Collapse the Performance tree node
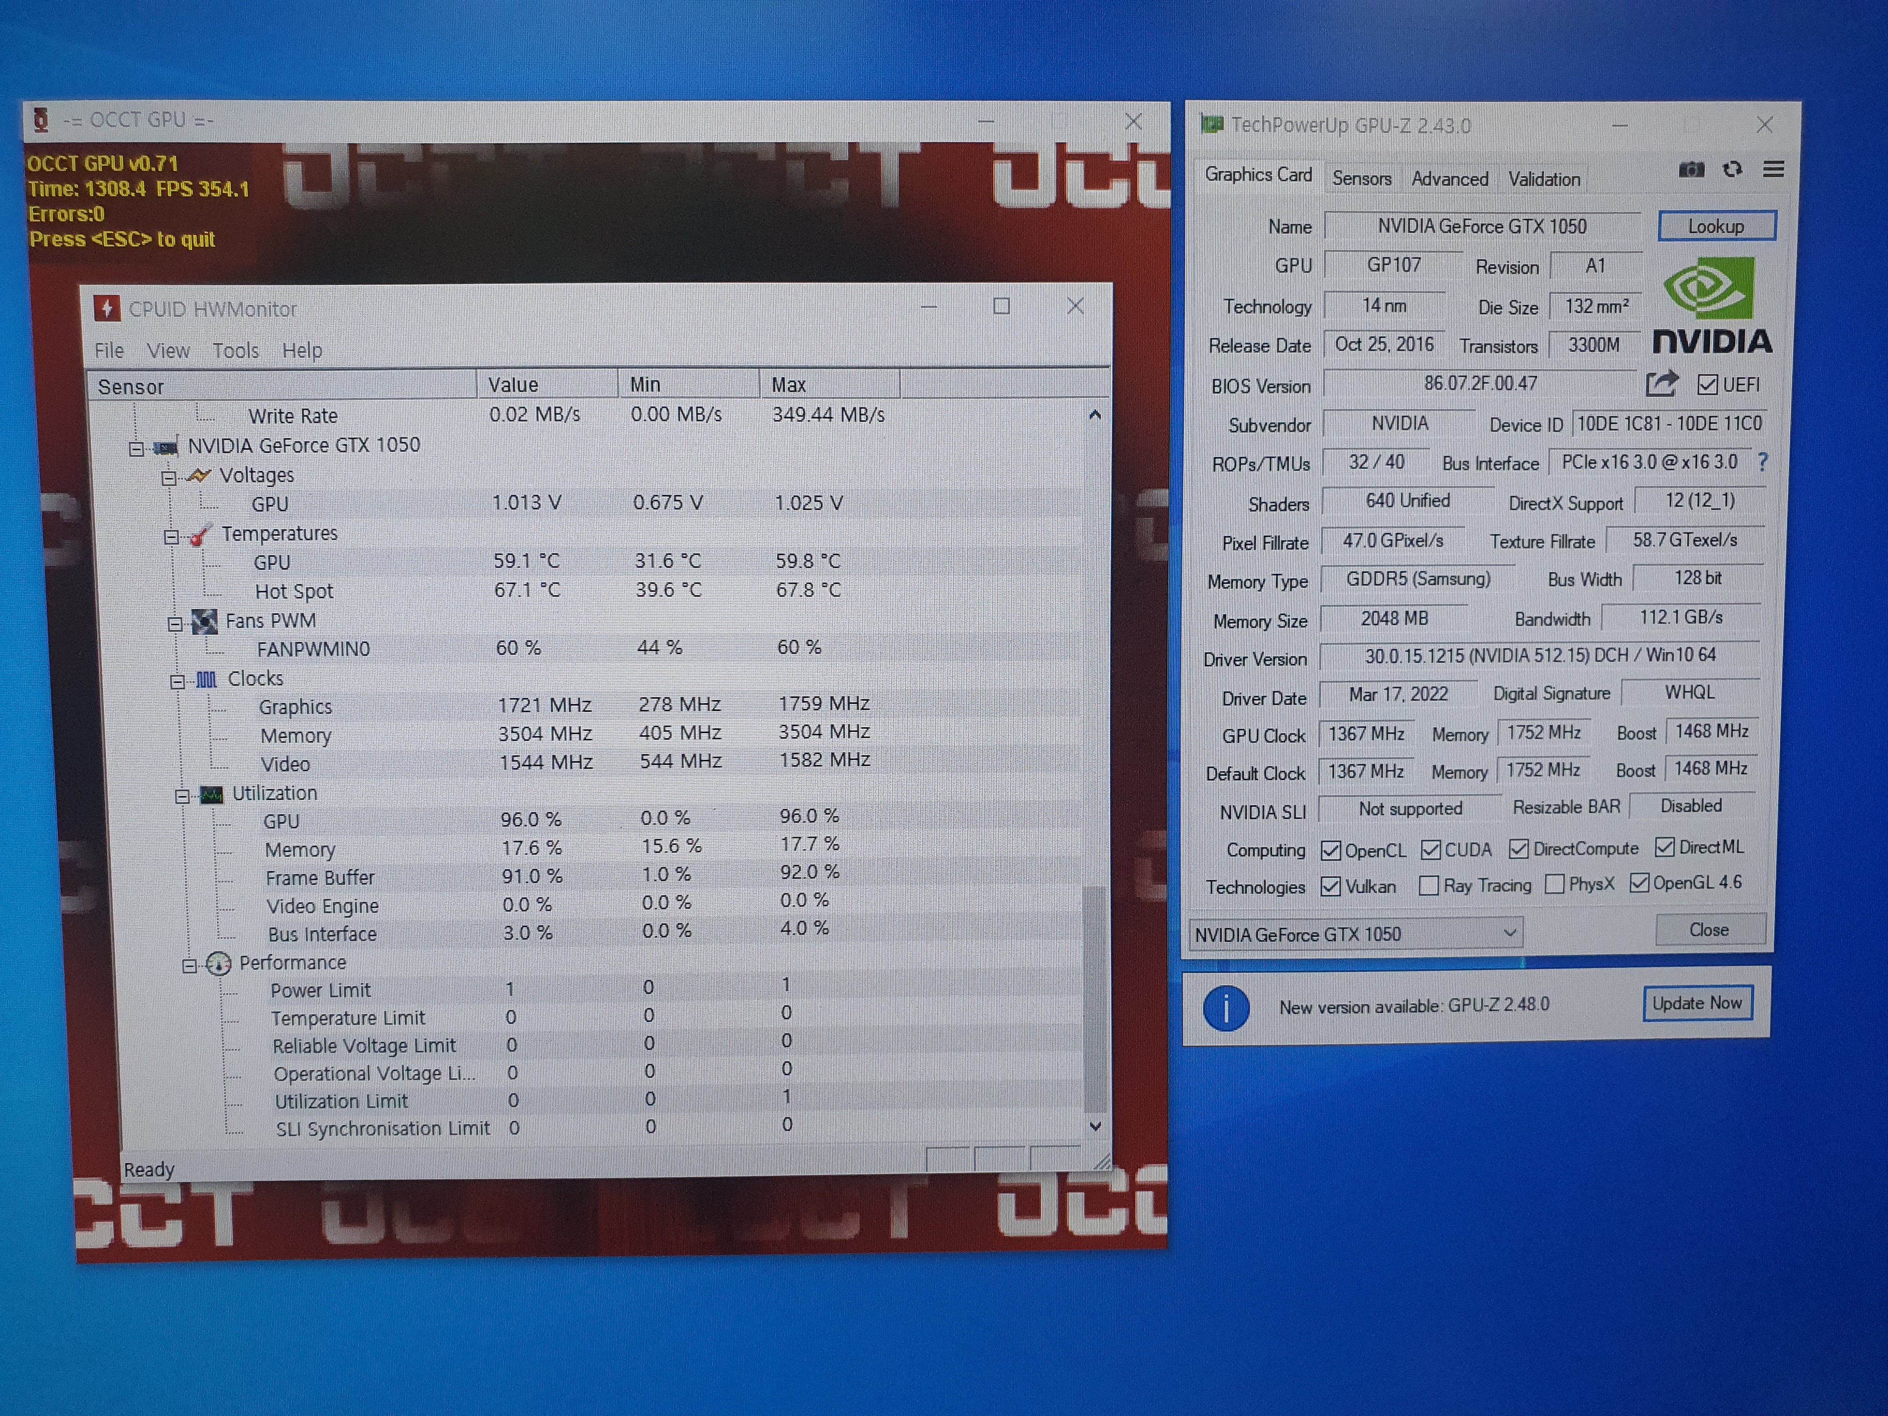Viewport: 1888px width, 1416px height. (x=190, y=966)
